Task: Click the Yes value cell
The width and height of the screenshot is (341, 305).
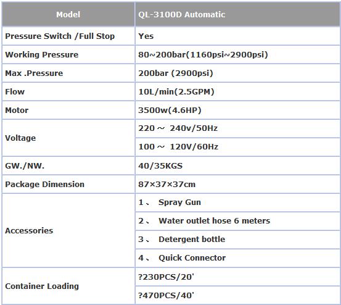Action: pyautogui.click(x=237, y=36)
